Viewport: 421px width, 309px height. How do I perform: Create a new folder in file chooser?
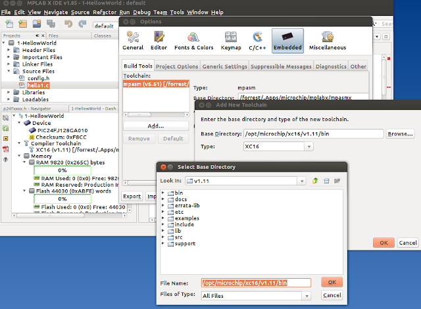(337, 181)
